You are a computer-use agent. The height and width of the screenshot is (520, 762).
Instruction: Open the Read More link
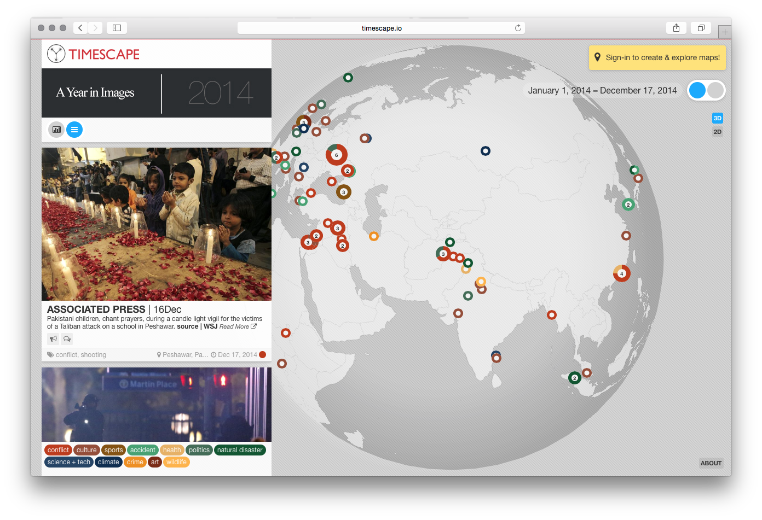[237, 326]
